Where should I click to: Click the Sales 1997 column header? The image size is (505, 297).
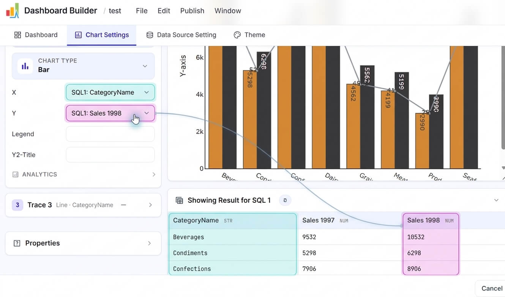(349, 220)
